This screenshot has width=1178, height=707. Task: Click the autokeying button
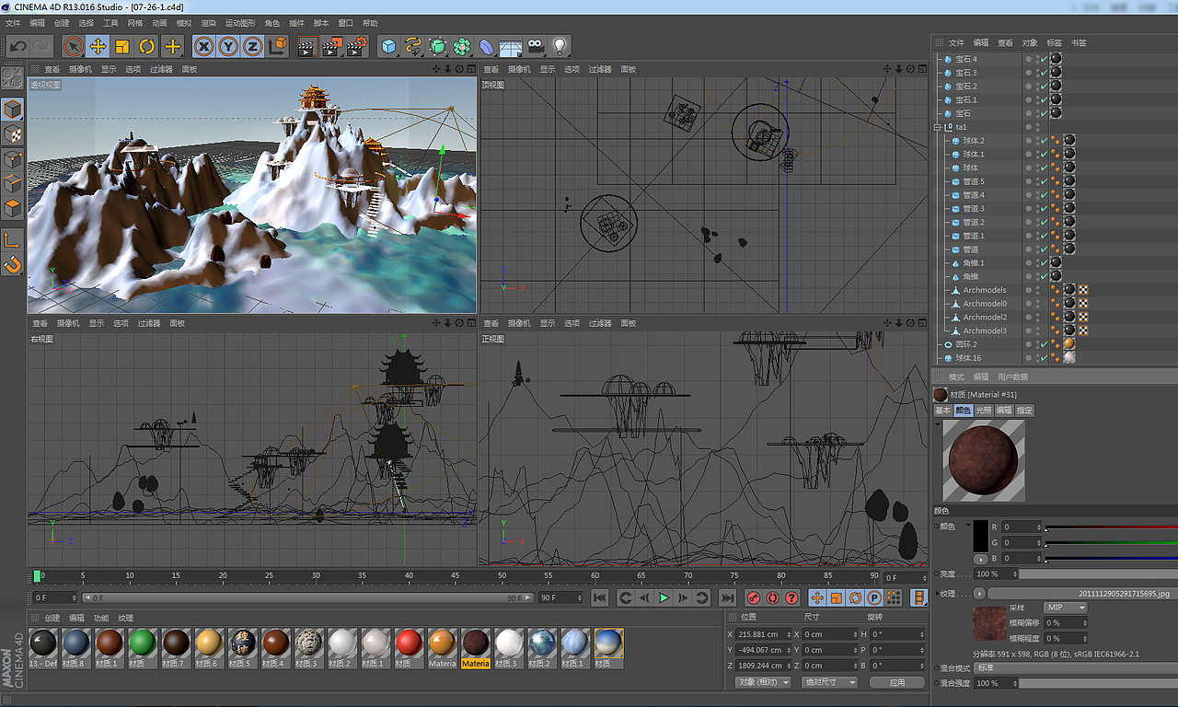click(772, 597)
